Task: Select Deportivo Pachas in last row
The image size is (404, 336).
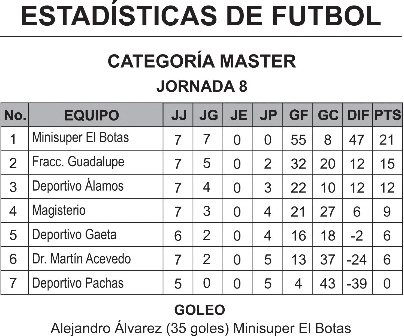Action: click(x=78, y=283)
